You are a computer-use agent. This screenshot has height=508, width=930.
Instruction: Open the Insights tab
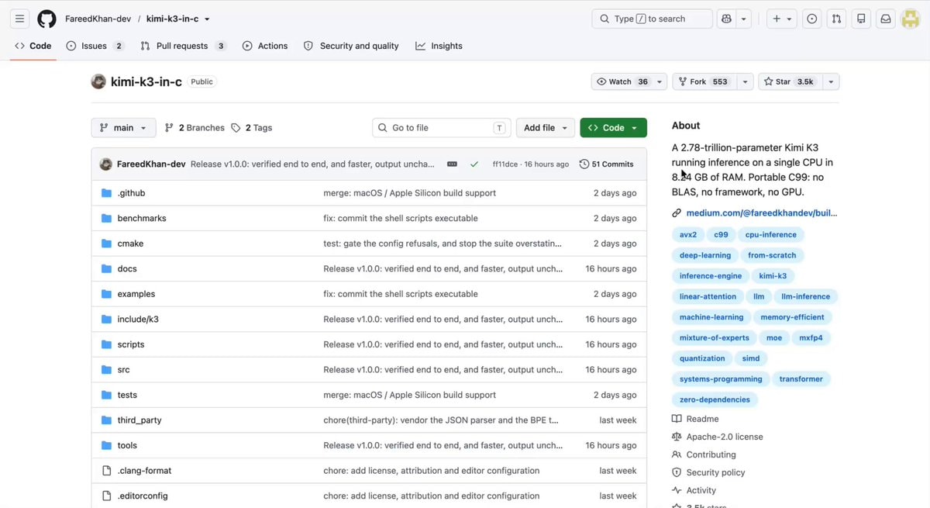(439, 46)
